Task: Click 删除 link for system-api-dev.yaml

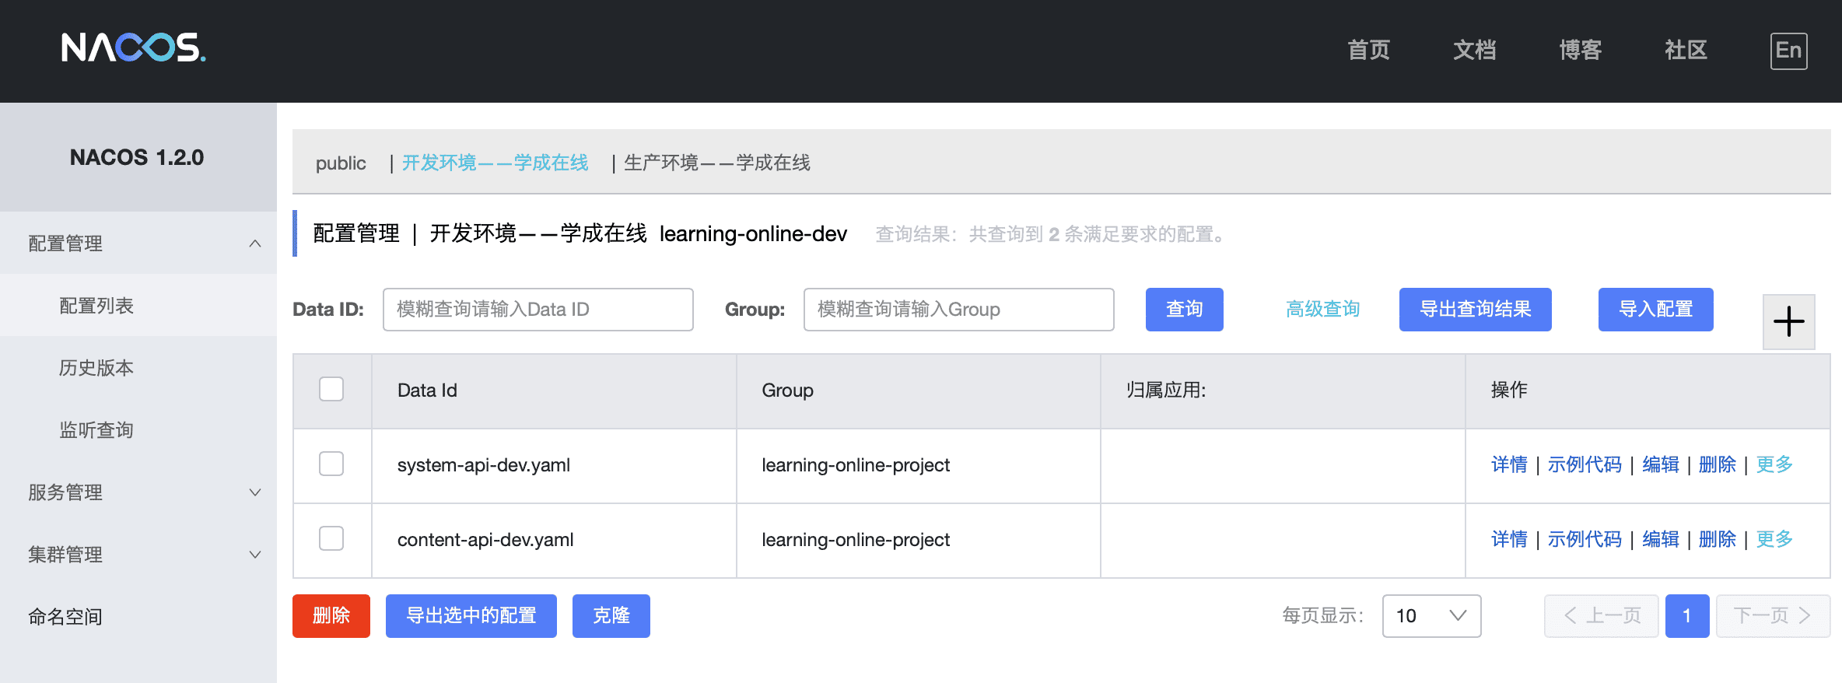Action: pyautogui.click(x=1718, y=464)
